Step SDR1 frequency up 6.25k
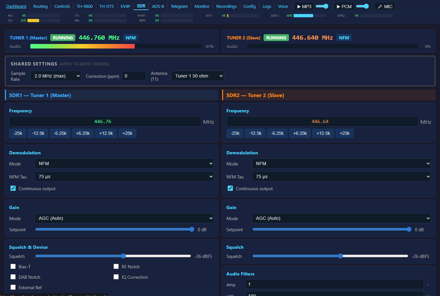 click(x=83, y=133)
